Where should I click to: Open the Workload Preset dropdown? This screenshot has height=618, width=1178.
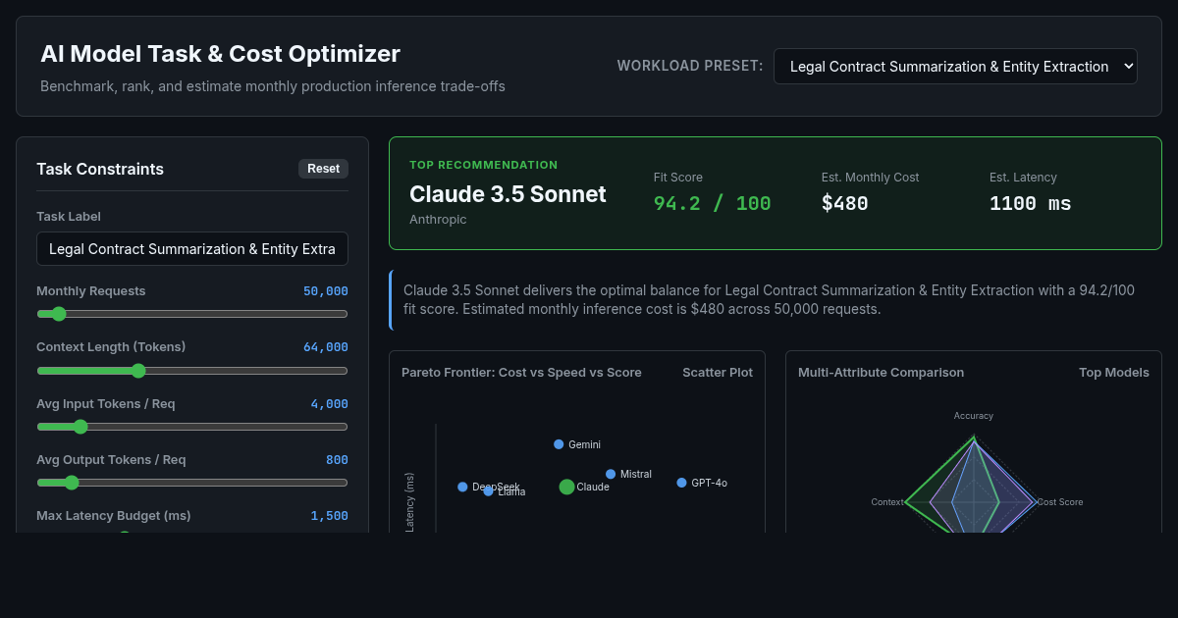point(955,67)
